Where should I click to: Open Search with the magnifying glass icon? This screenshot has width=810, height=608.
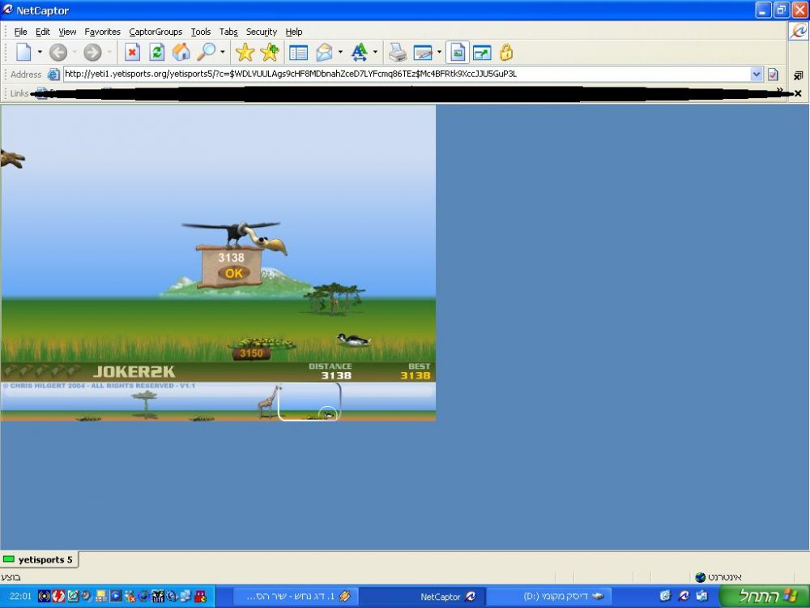click(206, 52)
